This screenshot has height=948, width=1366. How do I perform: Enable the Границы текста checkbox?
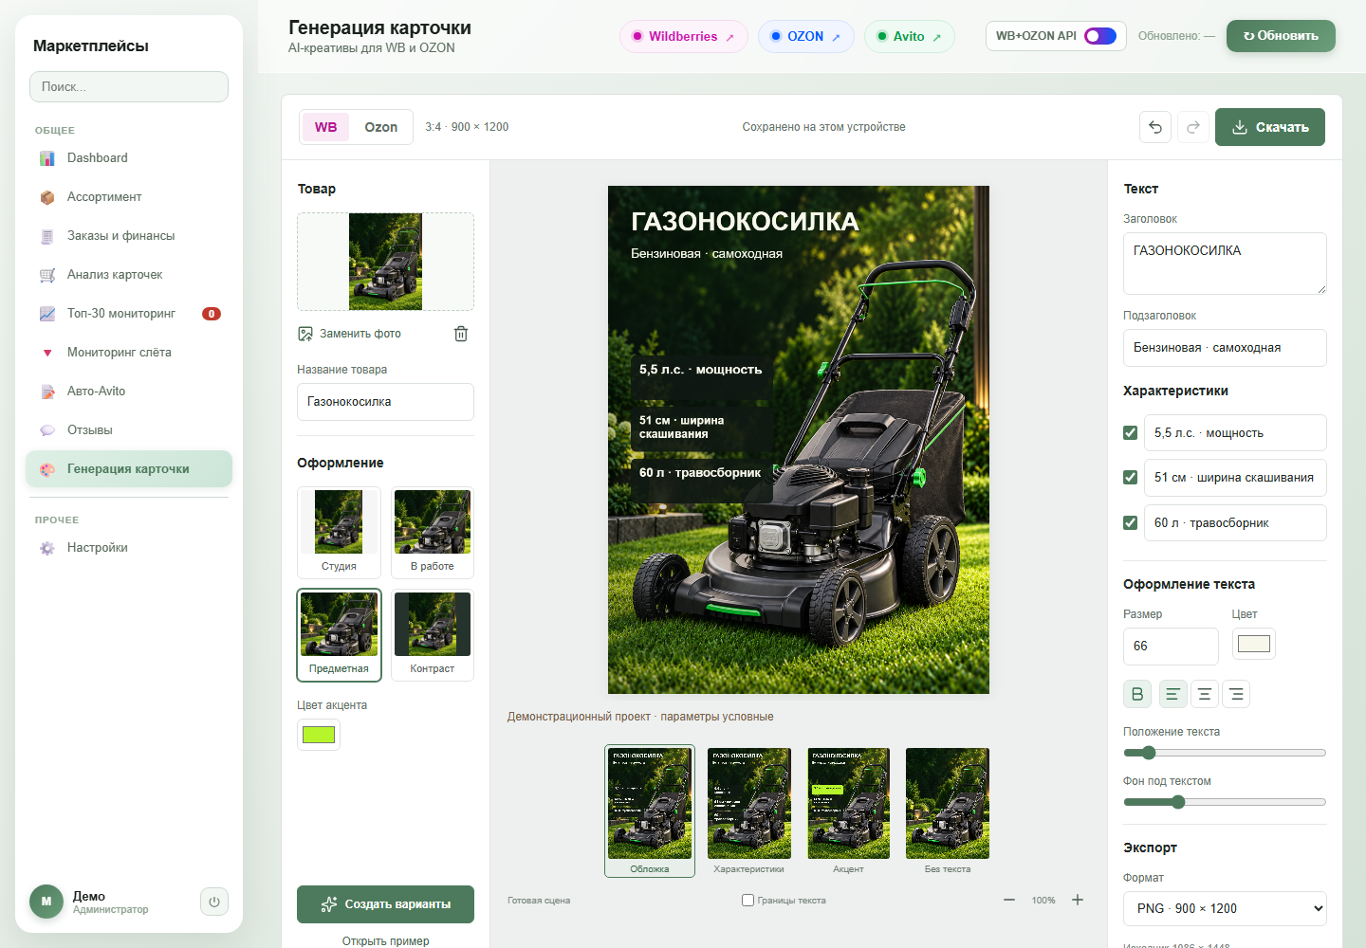pos(748,900)
